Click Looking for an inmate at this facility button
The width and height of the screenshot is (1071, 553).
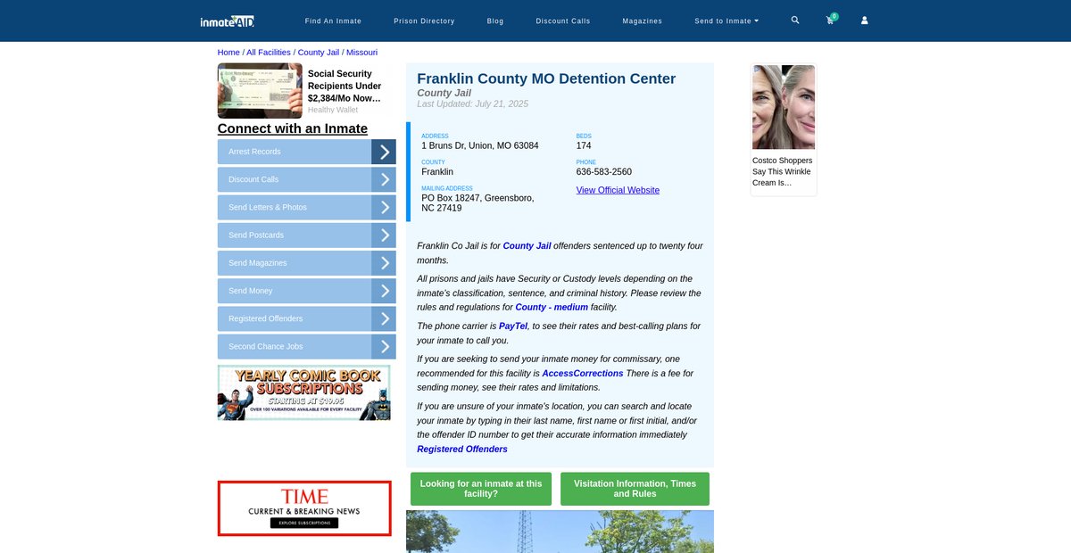pyautogui.click(x=481, y=489)
